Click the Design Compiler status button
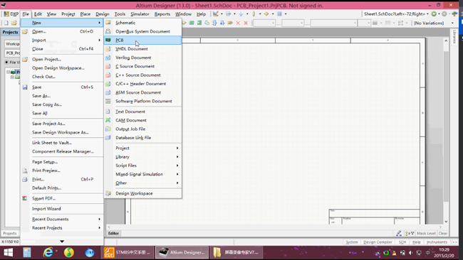 coord(378,242)
